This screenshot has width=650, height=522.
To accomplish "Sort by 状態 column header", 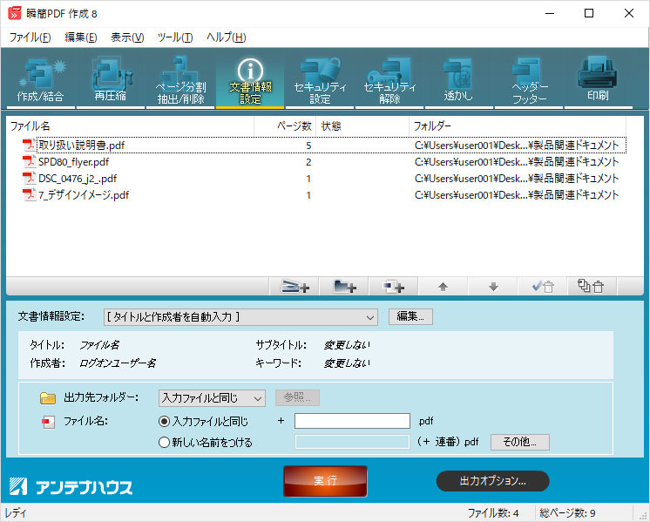I will coord(362,126).
